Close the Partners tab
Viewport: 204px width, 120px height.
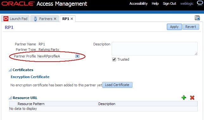(55, 19)
